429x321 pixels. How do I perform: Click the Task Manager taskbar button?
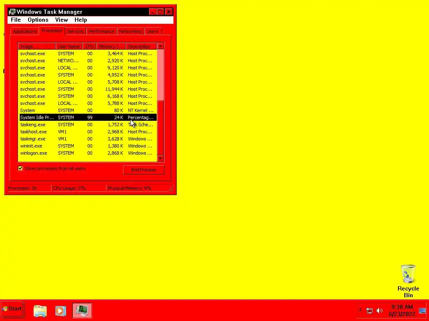[82, 311]
